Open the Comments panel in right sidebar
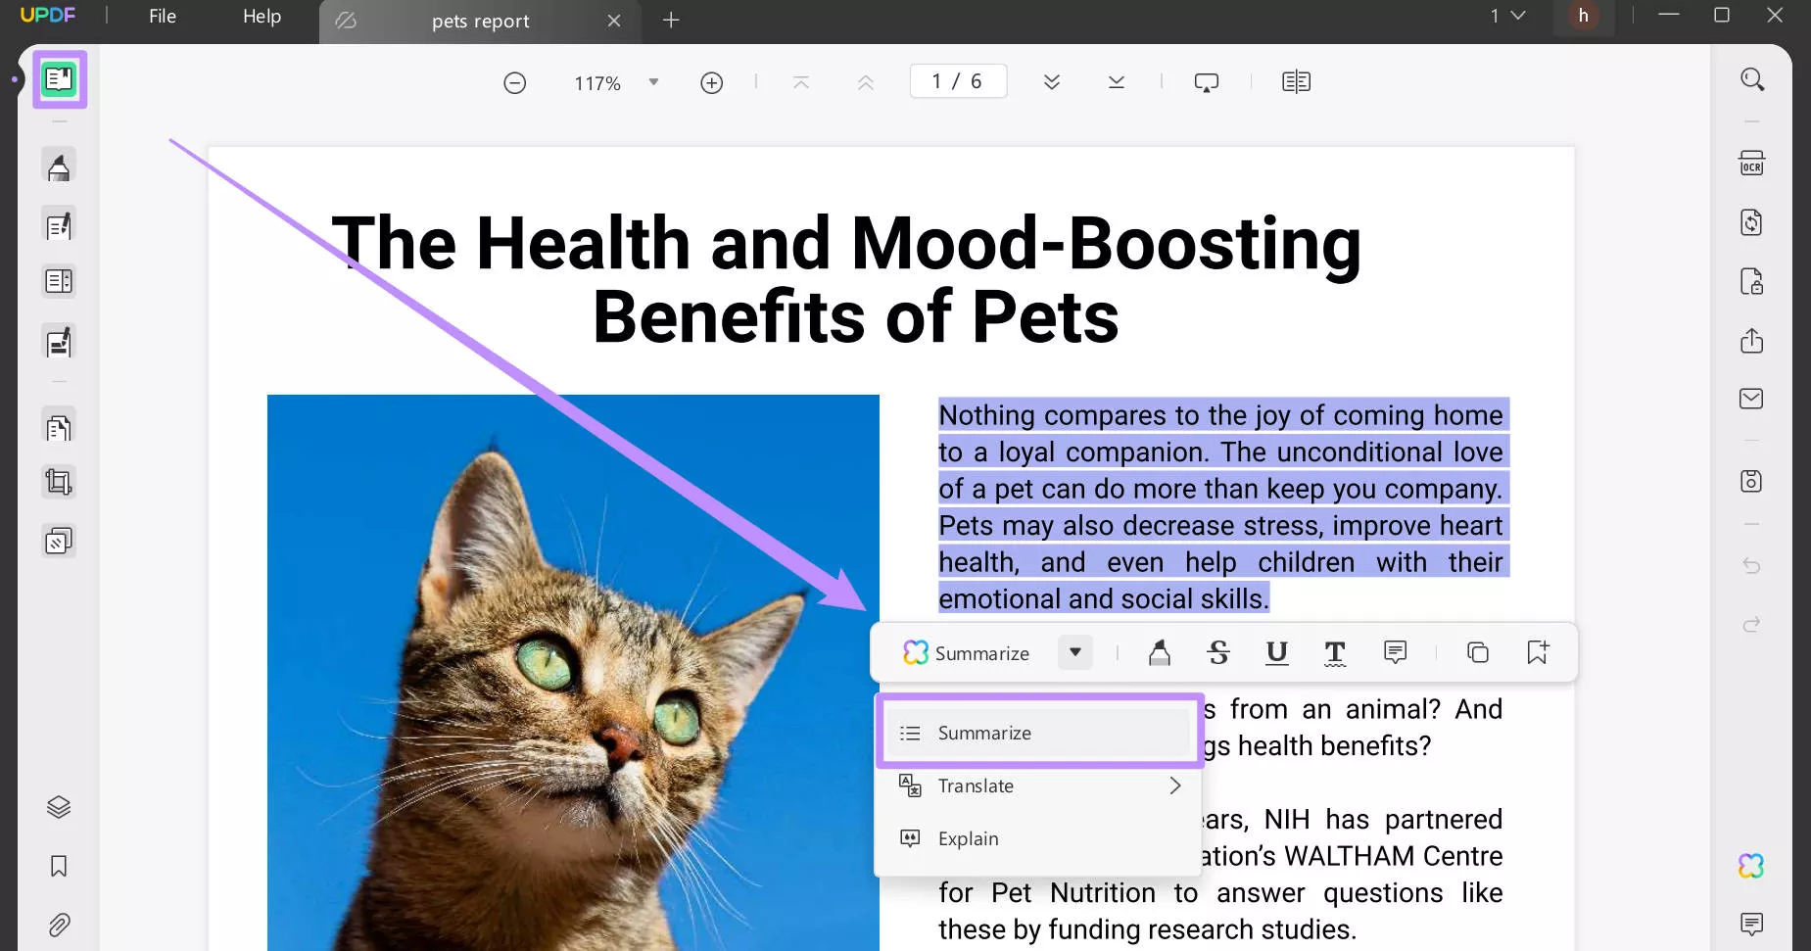Screen dimensions: 1811x951 (1752, 924)
